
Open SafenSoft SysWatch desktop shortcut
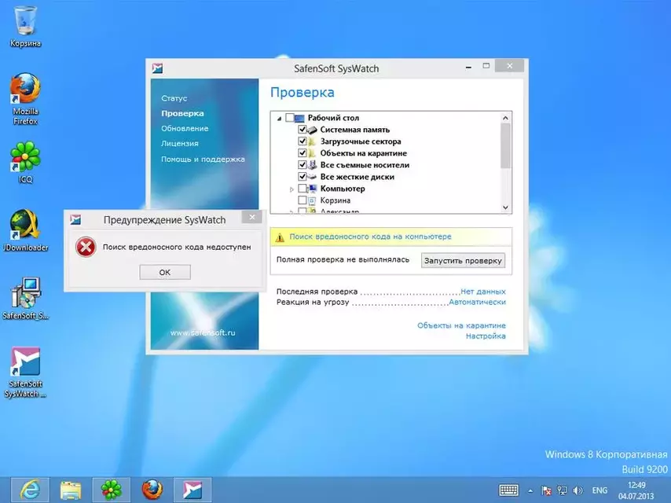25,372
